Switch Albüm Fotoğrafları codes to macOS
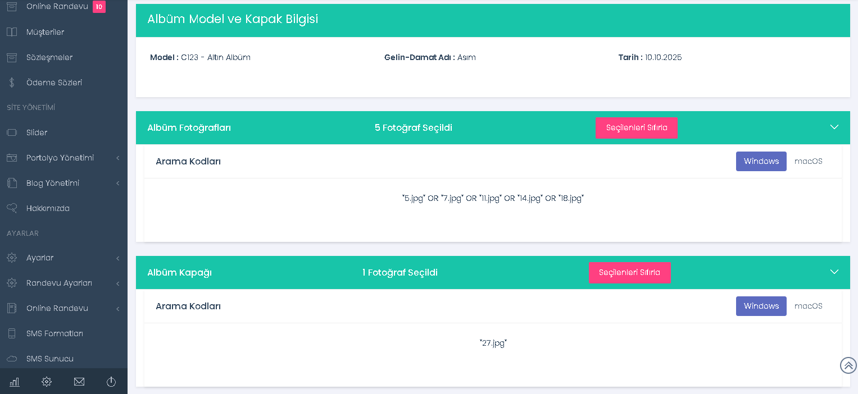The image size is (858, 394). pos(808,161)
